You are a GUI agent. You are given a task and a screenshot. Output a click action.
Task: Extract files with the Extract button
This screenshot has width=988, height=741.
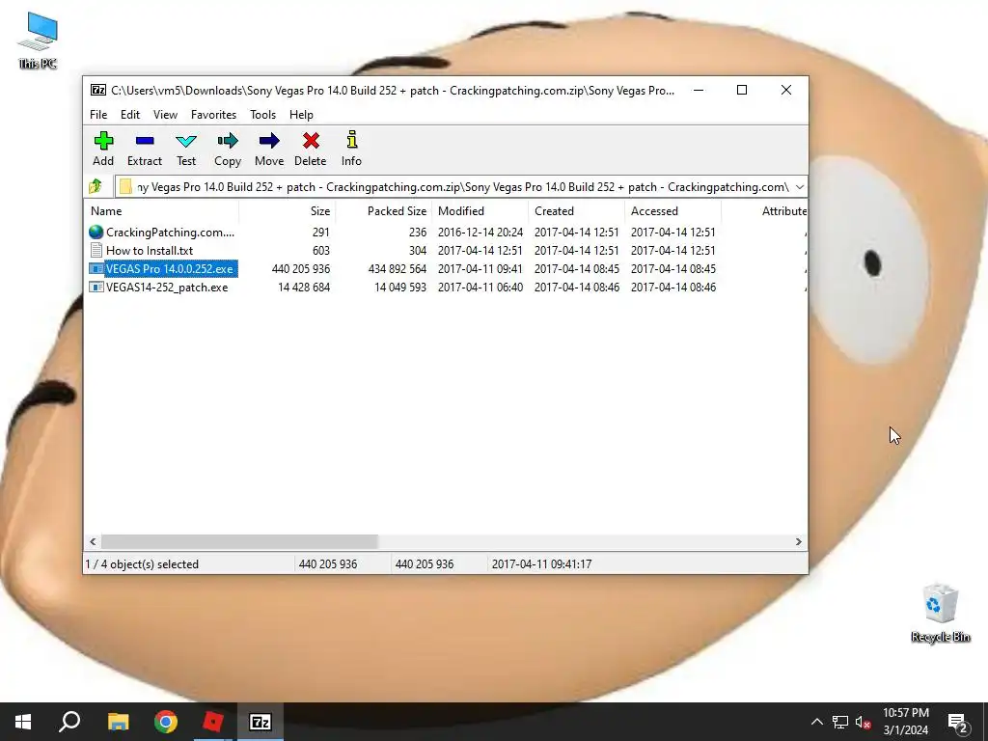click(145, 150)
